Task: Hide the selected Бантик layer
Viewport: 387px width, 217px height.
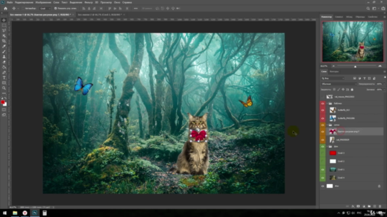Action: click(322, 131)
